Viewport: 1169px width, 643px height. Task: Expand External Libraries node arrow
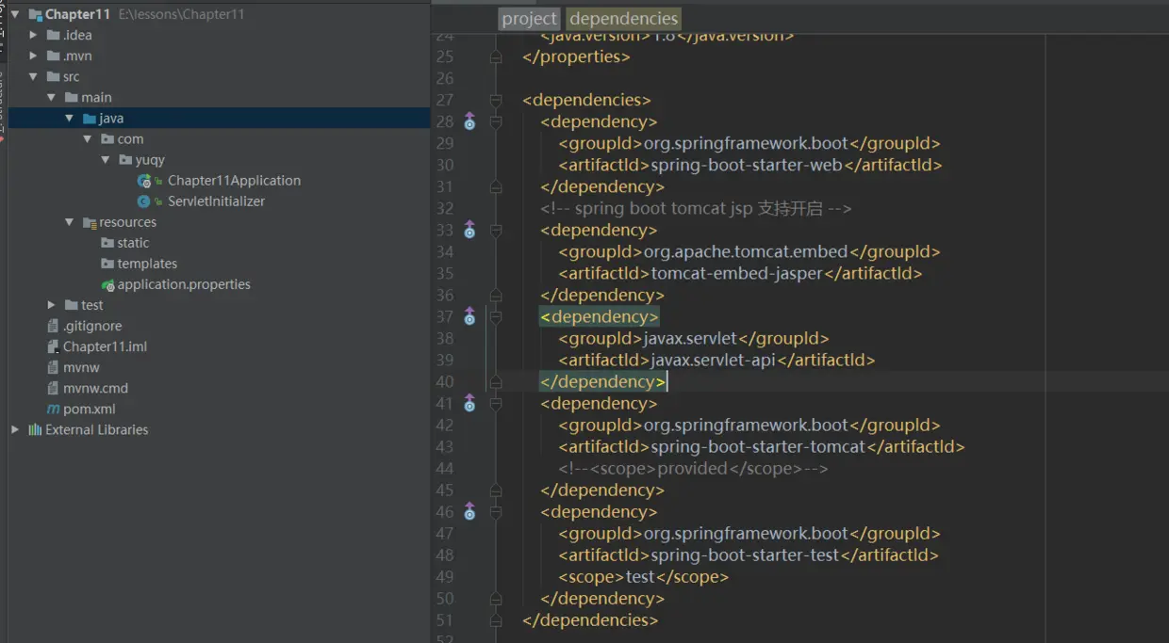coord(15,429)
